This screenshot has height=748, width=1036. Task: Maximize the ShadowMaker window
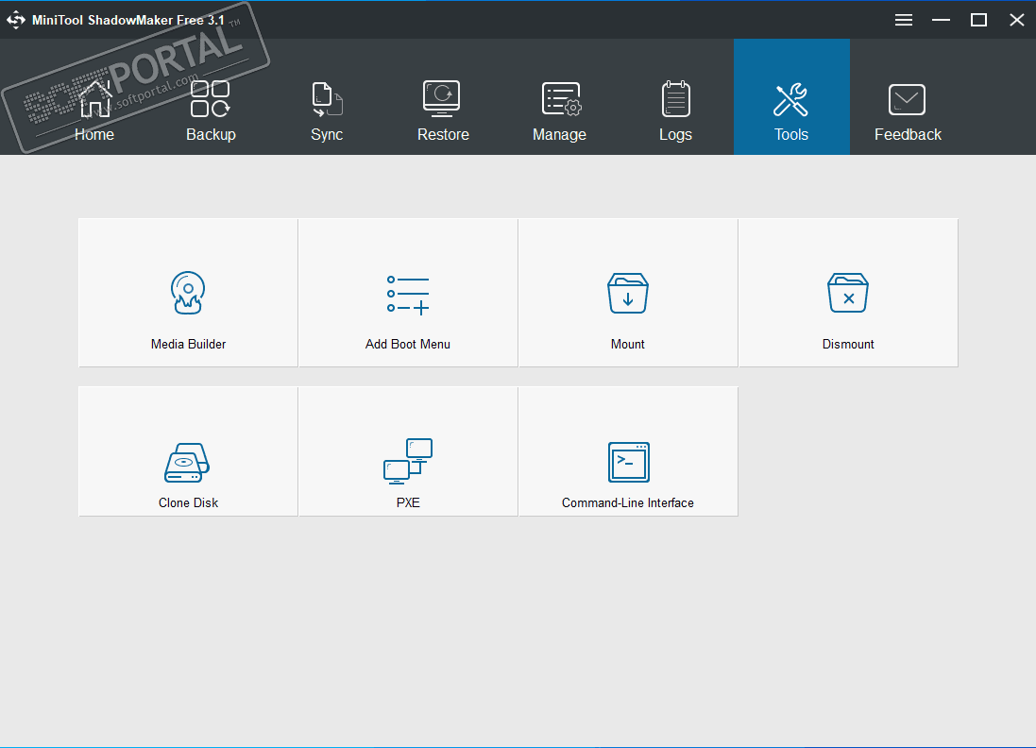point(978,20)
